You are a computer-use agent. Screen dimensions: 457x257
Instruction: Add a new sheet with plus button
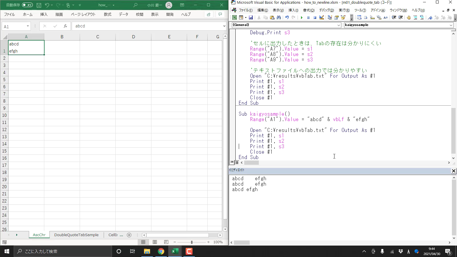(x=129, y=235)
